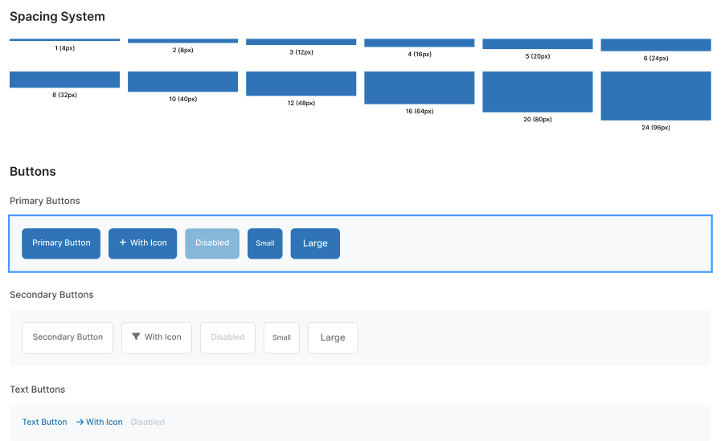Click the Disabled text button
The image size is (721, 441).
[148, 422]
